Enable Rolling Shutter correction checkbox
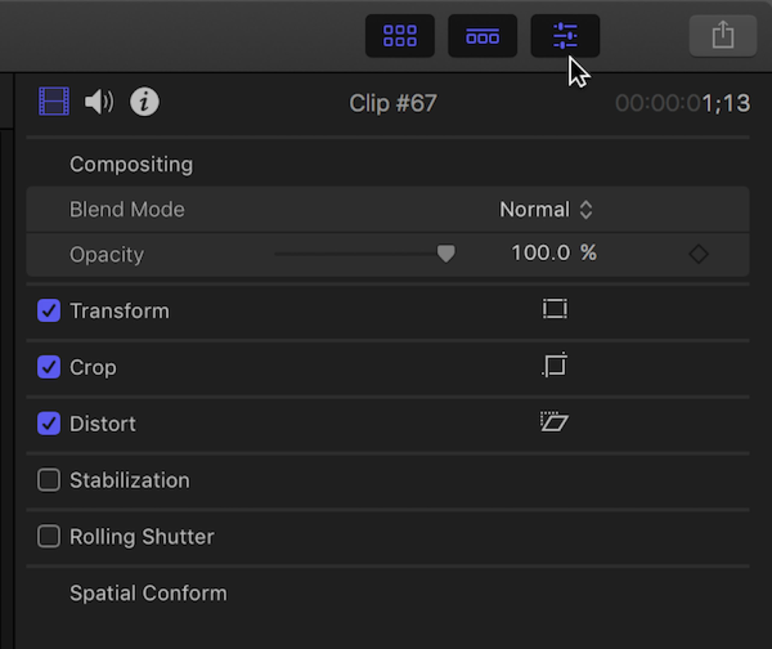Image resolution: width=772 pixels, height=649 pixels. [x=49, y=536]
